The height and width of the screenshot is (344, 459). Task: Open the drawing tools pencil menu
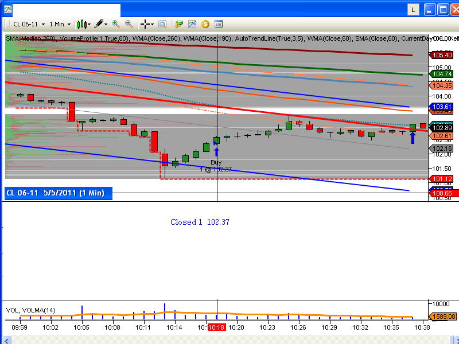[x=101, y=24]
